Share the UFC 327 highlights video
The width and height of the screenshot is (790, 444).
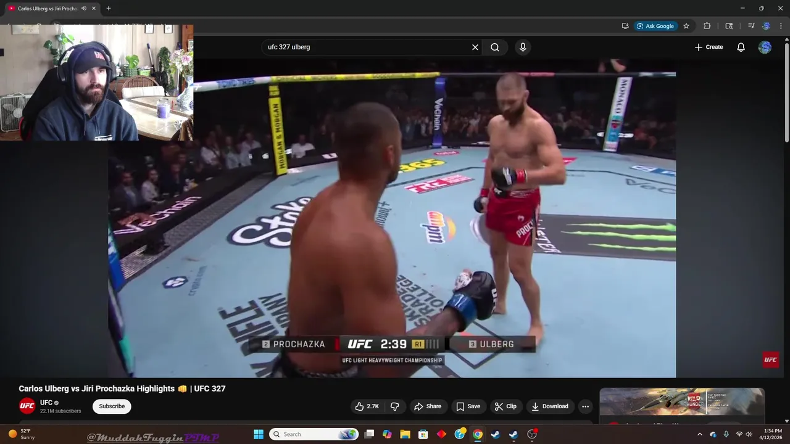pos(428,406)
